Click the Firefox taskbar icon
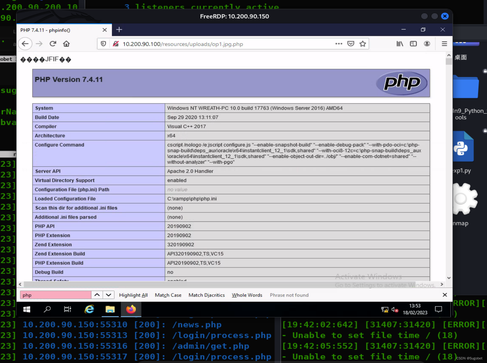This screenshot has height=363, width=487. click(x=131, y=309)
